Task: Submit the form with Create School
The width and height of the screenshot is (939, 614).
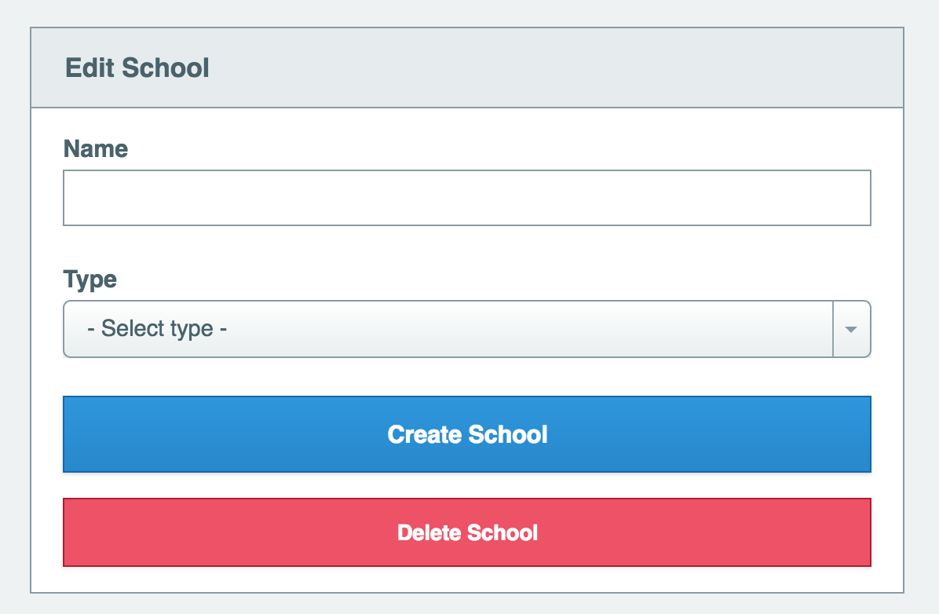Action: pos(467,434)
